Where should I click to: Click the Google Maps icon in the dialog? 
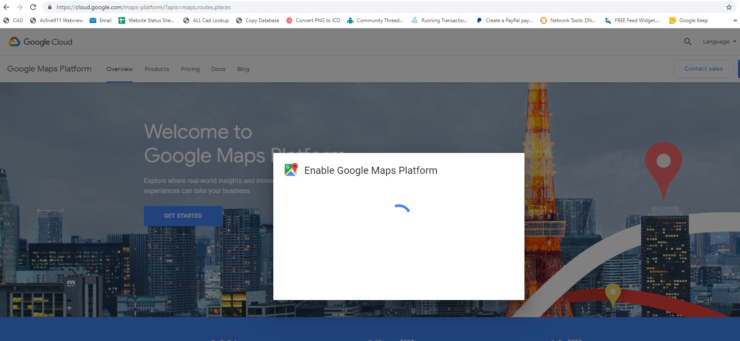[291, 170]
